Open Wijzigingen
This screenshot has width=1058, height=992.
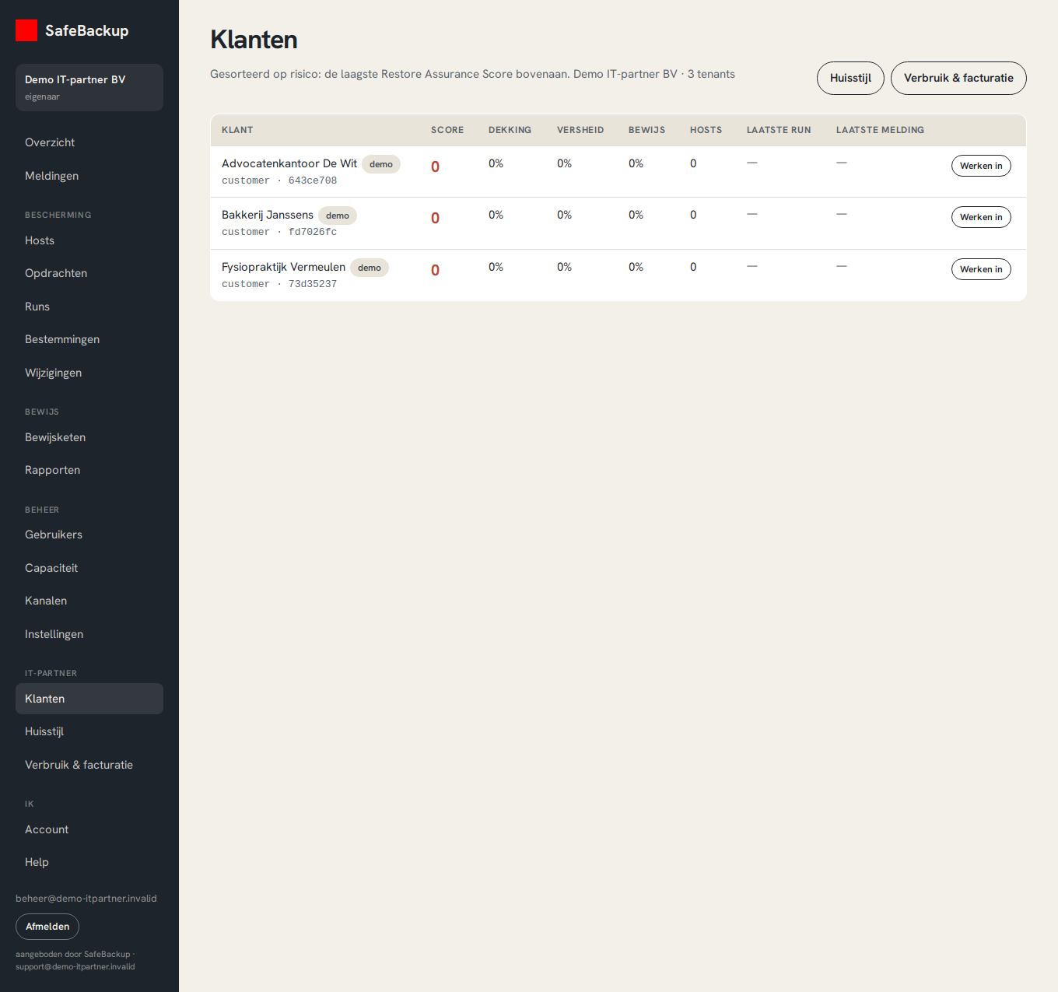(x=89, y=373)
